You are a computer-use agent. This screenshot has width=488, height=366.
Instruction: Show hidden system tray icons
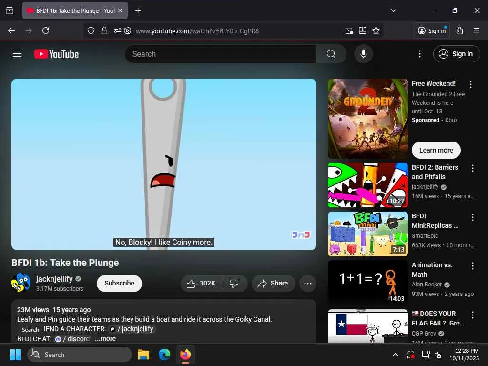click(x=396, y=355)
